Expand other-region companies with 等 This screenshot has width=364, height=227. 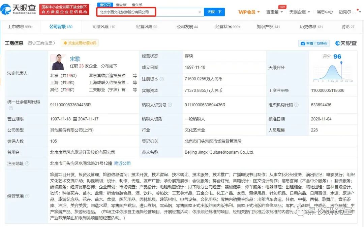click(x=135, y=90)
